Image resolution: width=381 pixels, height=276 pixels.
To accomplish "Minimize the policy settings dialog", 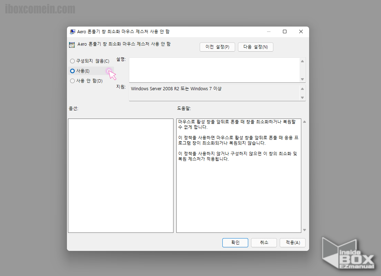I will tap(268, 31).
